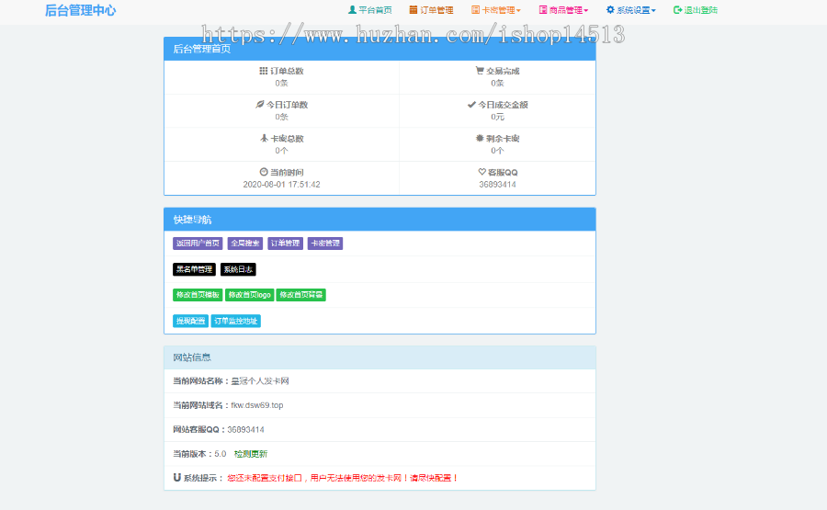Click the leaf icon beside 今日订单数
The image size is (827, 510).
pyautogui.click(x=260, y=105)
